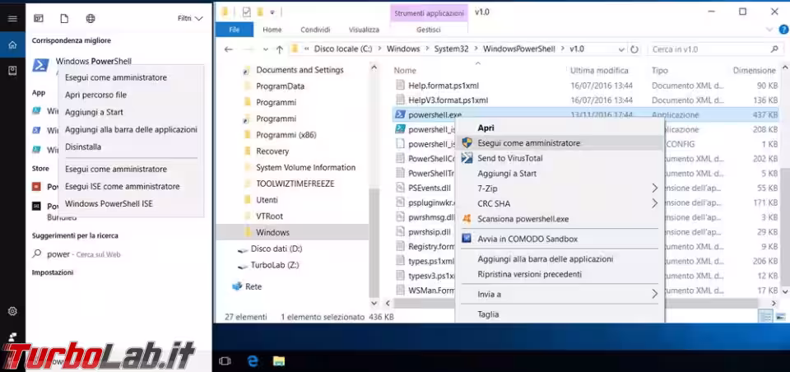Select HelpV3.format.ps1xml file
This screenshot has width=790, height=372.
[448, 100]
